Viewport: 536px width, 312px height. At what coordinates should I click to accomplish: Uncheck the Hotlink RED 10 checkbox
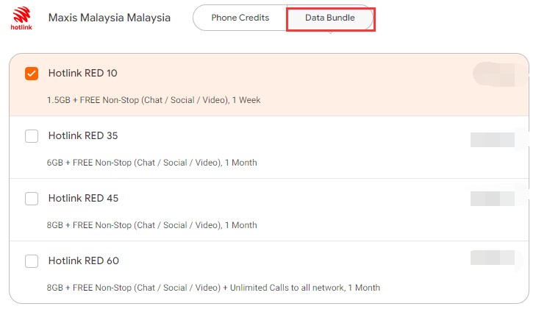(32, 74)
